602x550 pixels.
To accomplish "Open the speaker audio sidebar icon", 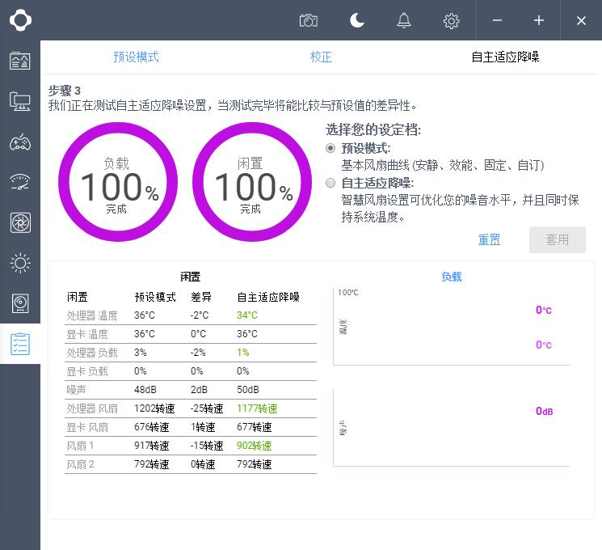I will tap(20, 303).
